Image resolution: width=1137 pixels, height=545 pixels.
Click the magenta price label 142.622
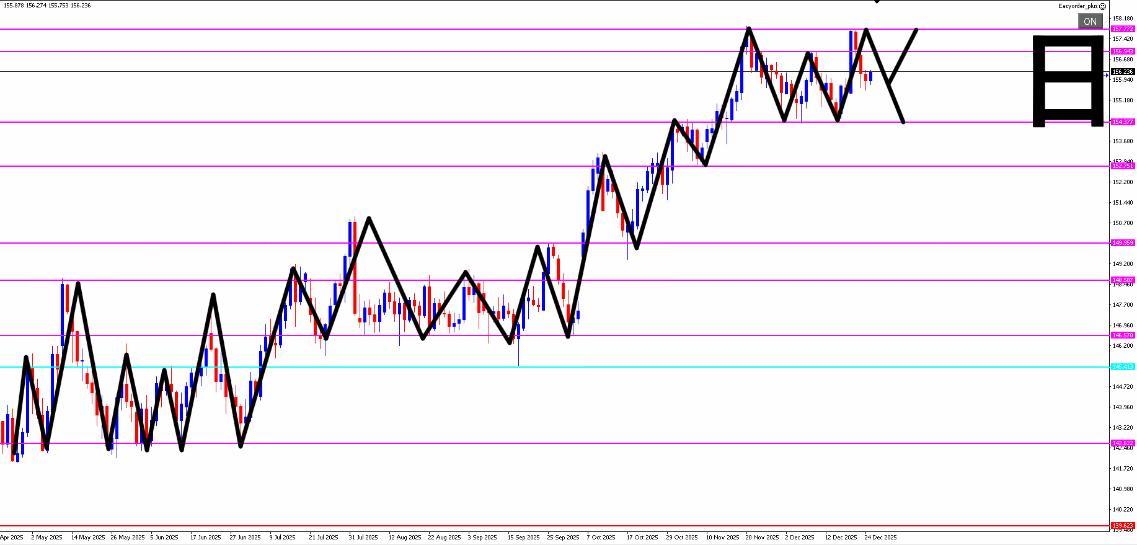1123,443
